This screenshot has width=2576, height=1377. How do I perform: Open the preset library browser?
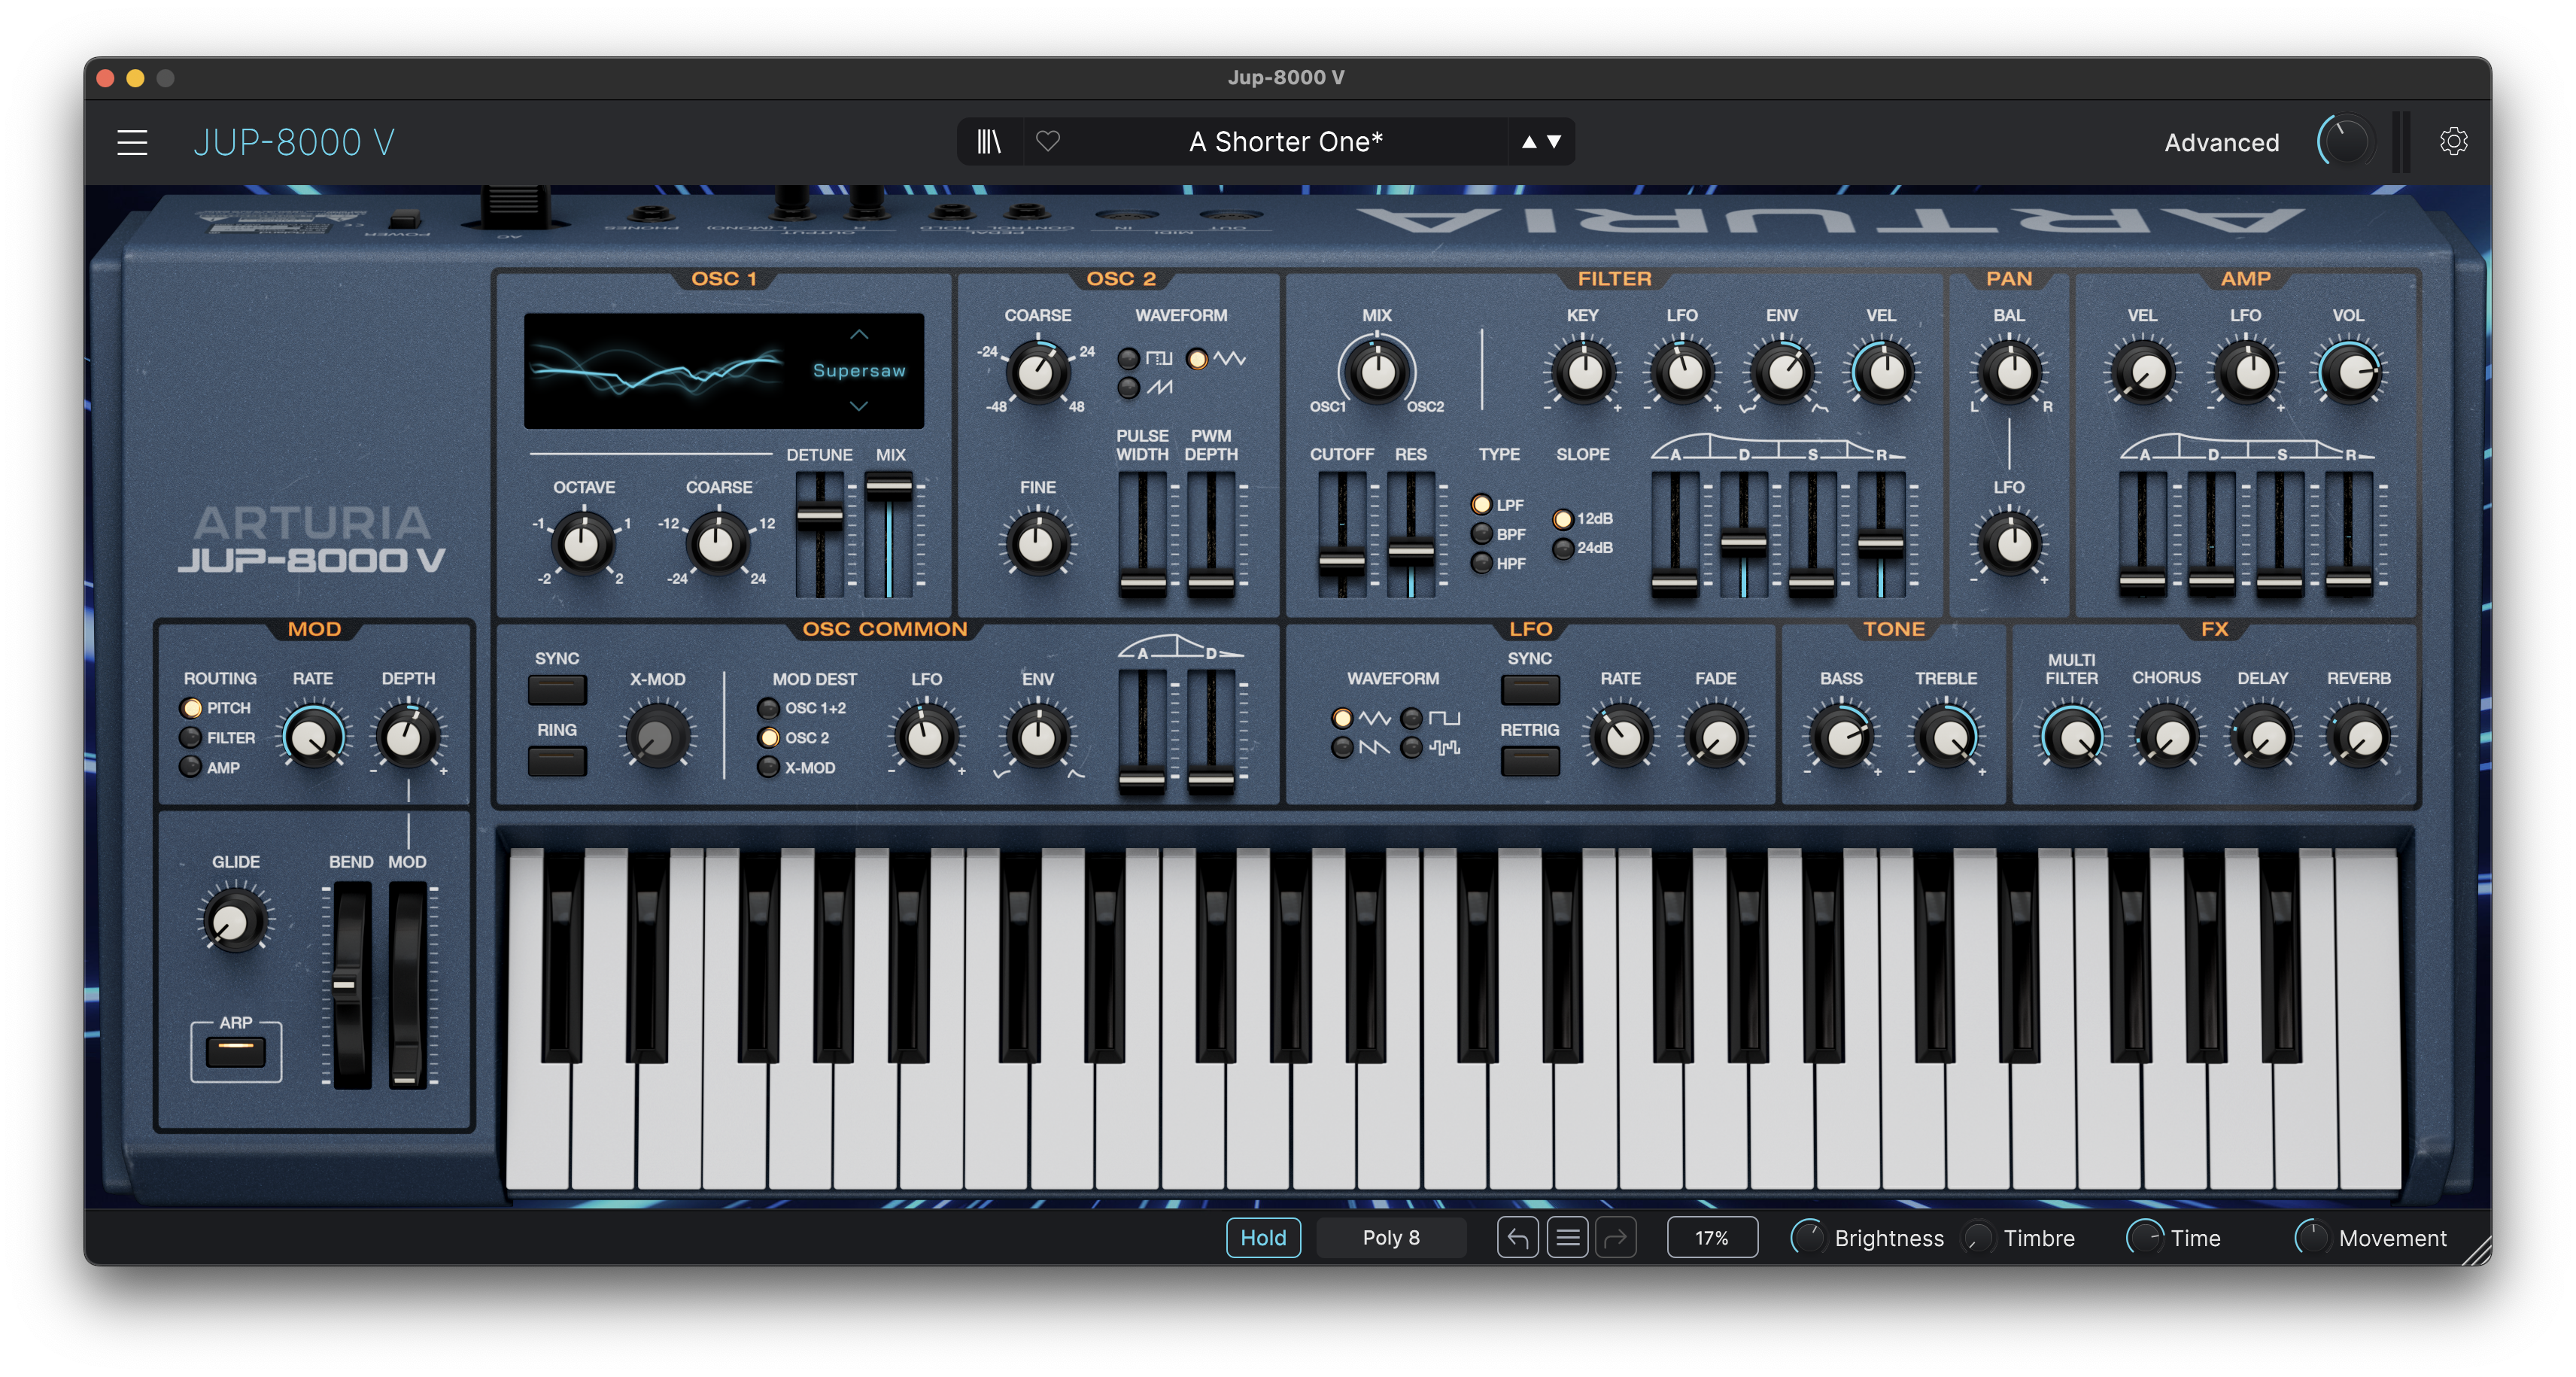click(989, 142)
